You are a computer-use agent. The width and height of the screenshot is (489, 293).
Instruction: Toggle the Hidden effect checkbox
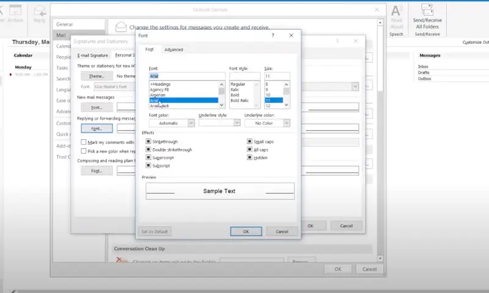(x=249, y=157)
